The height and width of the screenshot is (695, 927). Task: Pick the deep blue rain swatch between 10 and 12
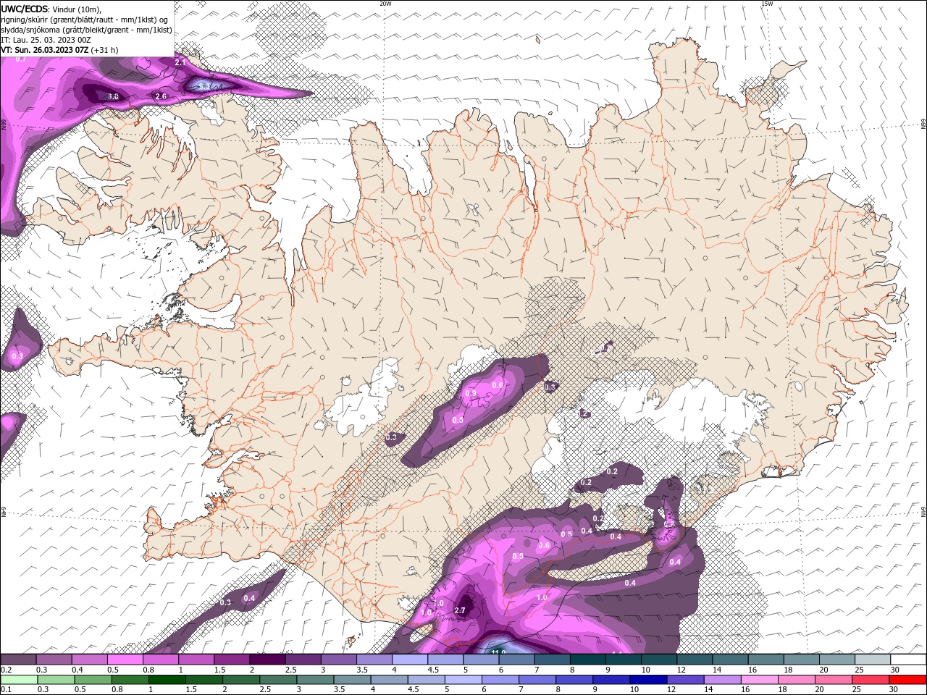[x=647, y=680]
